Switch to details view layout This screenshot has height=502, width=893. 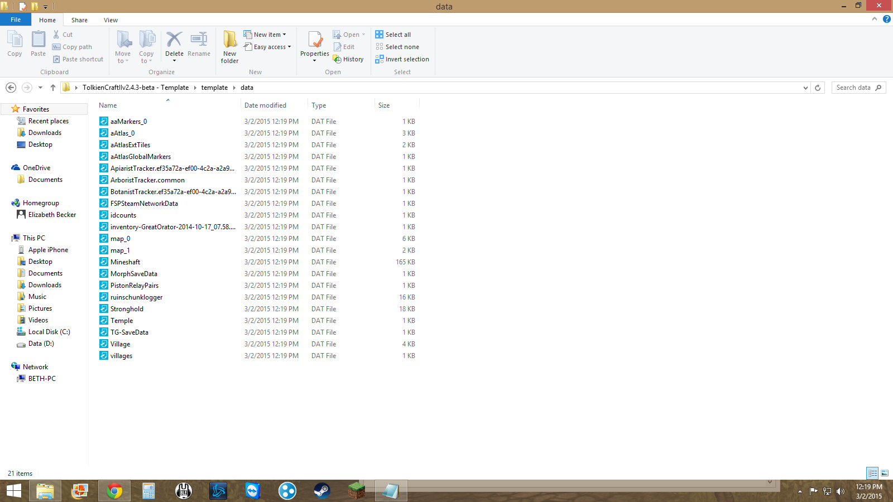coord(872,473)
